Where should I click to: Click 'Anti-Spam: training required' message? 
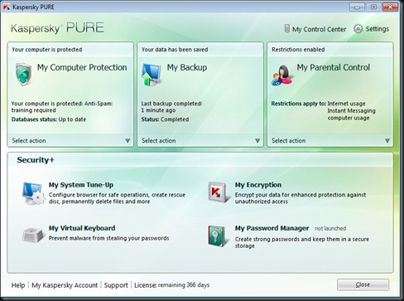[62, 107]
